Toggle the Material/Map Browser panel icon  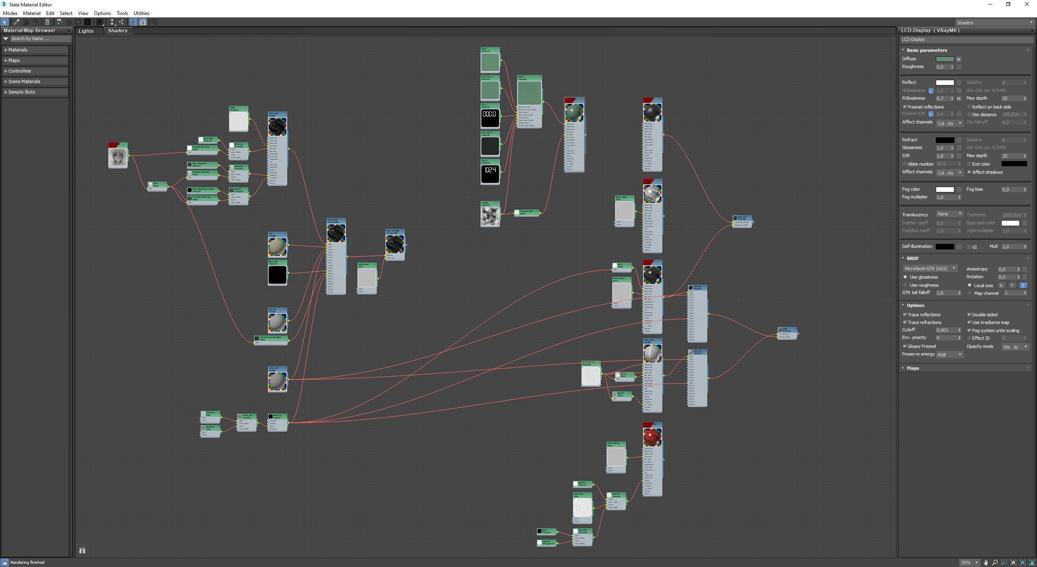pyautogui.click(x=133, y=22)
